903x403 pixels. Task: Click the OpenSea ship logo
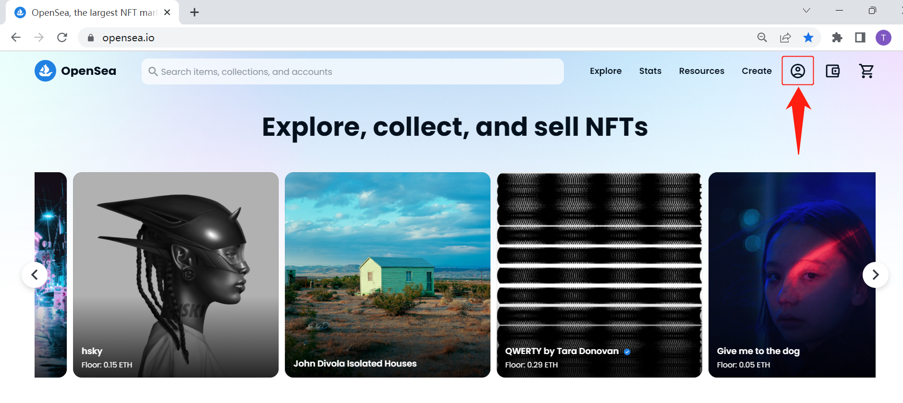click(x=45, y=71)
